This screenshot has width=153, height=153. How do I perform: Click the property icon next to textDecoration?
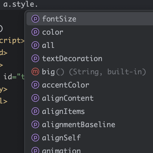tap(35, 58)
